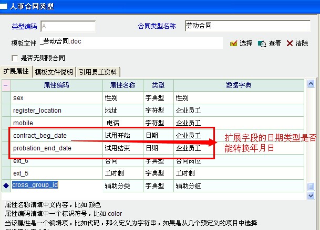The width and height of the screenshot is (320, 230).
Task: Click the minus icon in grid header corner
Action: click(x=6, y=85)
